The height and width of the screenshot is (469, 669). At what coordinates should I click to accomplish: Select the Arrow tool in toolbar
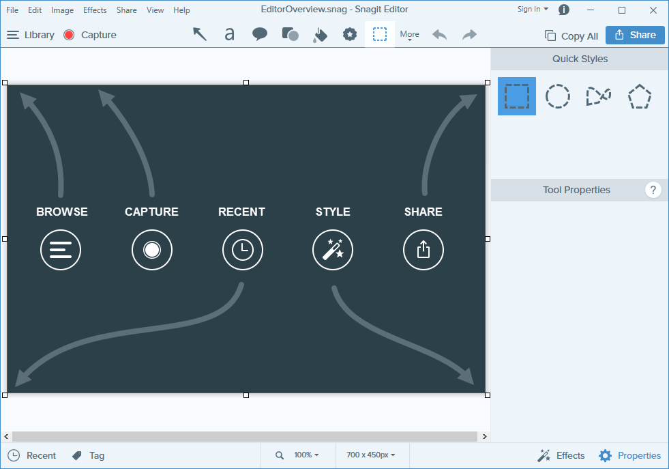tap(199, 34)
